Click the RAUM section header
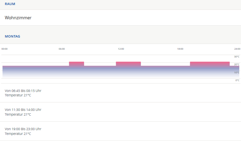 pyautogui.click(x=10, y=4)
